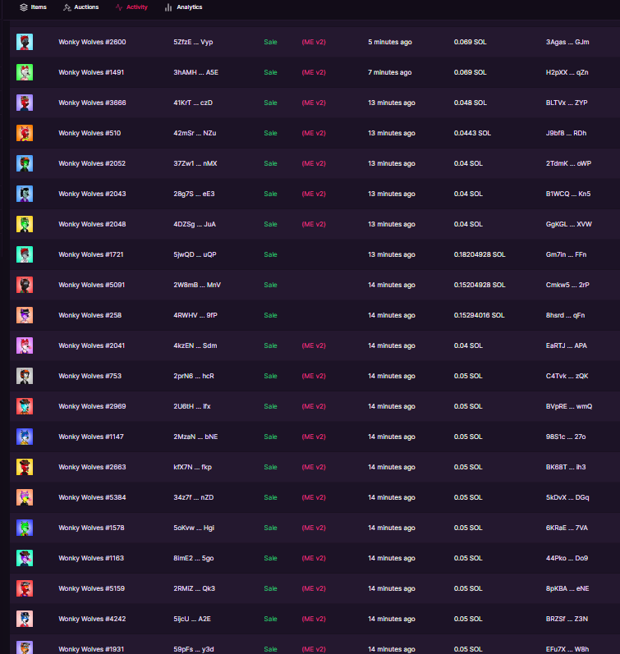Click the Wonky Wolves #2048 avatar image
Viewport: 620px width, 654px height.
[x=25, y=224]
